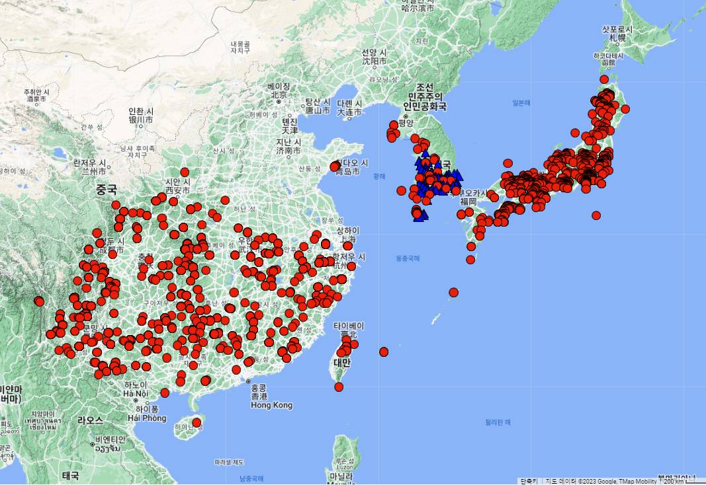706x485 pixels.
Task: Select the red marker on Hainan island
Action: tap(197, 422)
